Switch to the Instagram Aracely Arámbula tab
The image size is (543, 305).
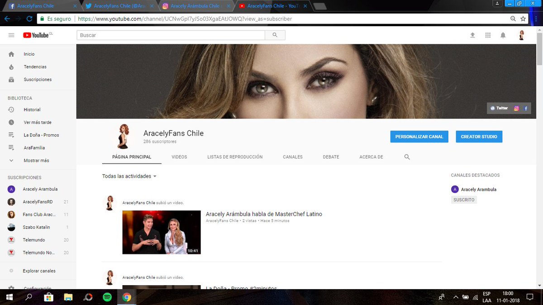tap(195, 6)
